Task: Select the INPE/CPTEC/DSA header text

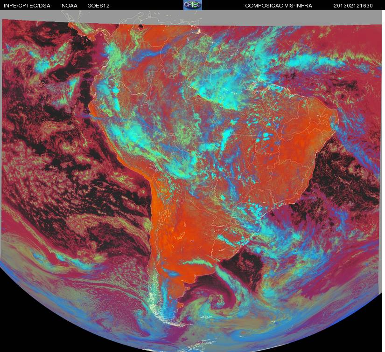Action: click(27, 6)
